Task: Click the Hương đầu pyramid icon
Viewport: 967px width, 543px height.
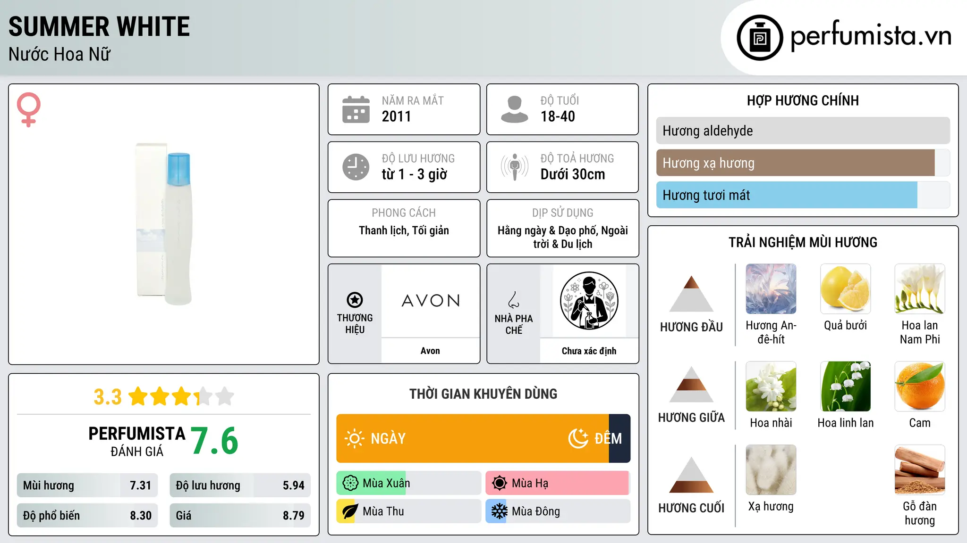Action: (691, 294)
